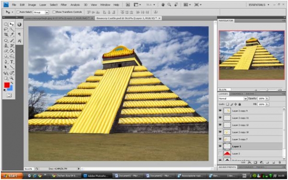Show Layer 2 by clicking its visibility box

tap(220, 154)
